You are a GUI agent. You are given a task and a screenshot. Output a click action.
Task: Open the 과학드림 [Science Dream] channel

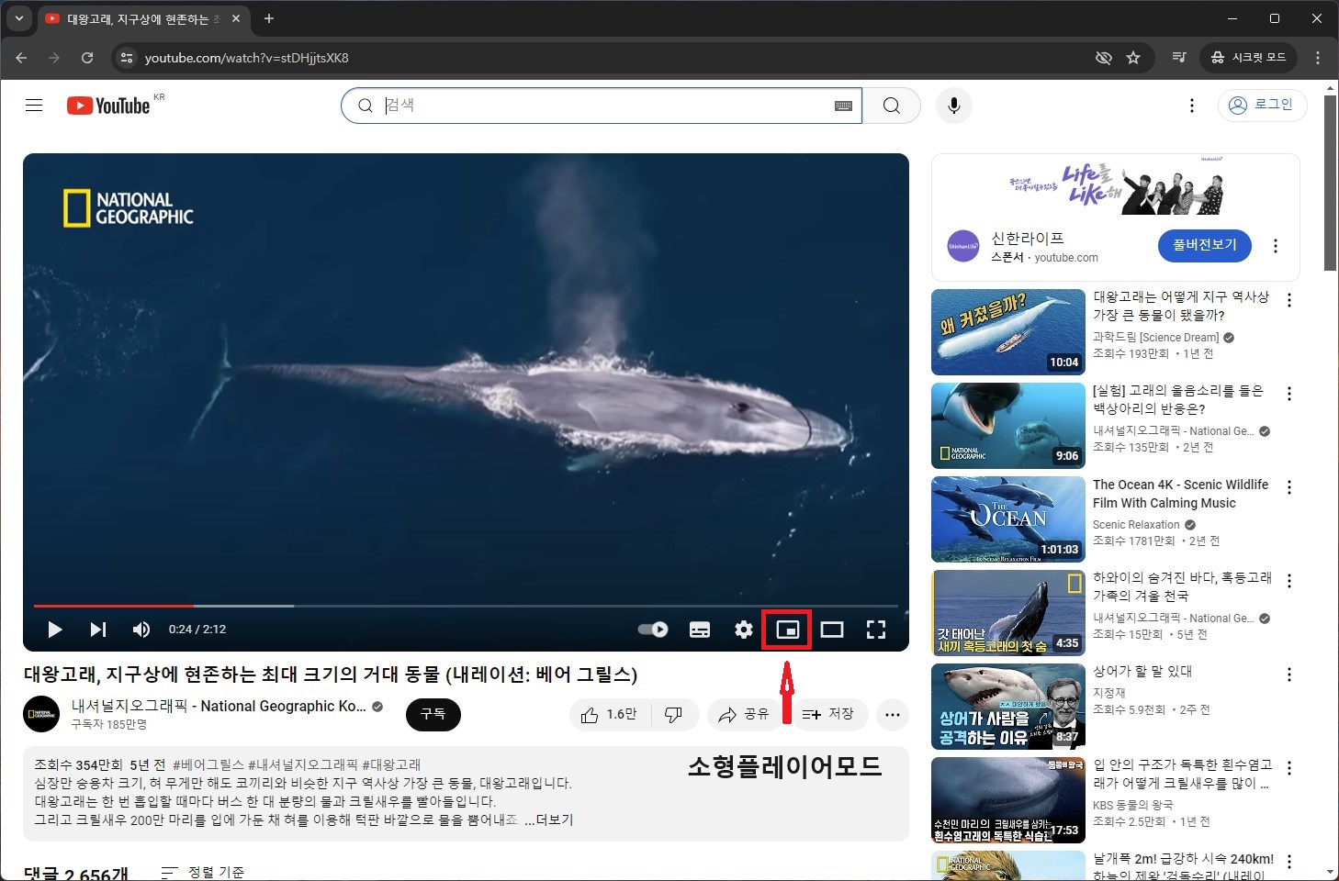pyautogui.click(x=1156, y=338)
